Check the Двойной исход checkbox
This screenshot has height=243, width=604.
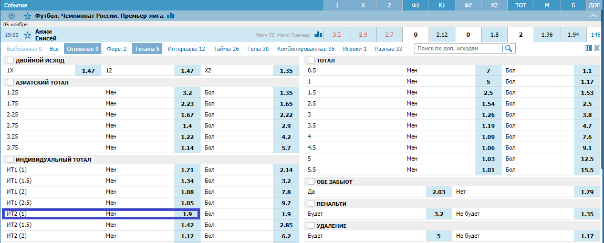coord(10,60)
